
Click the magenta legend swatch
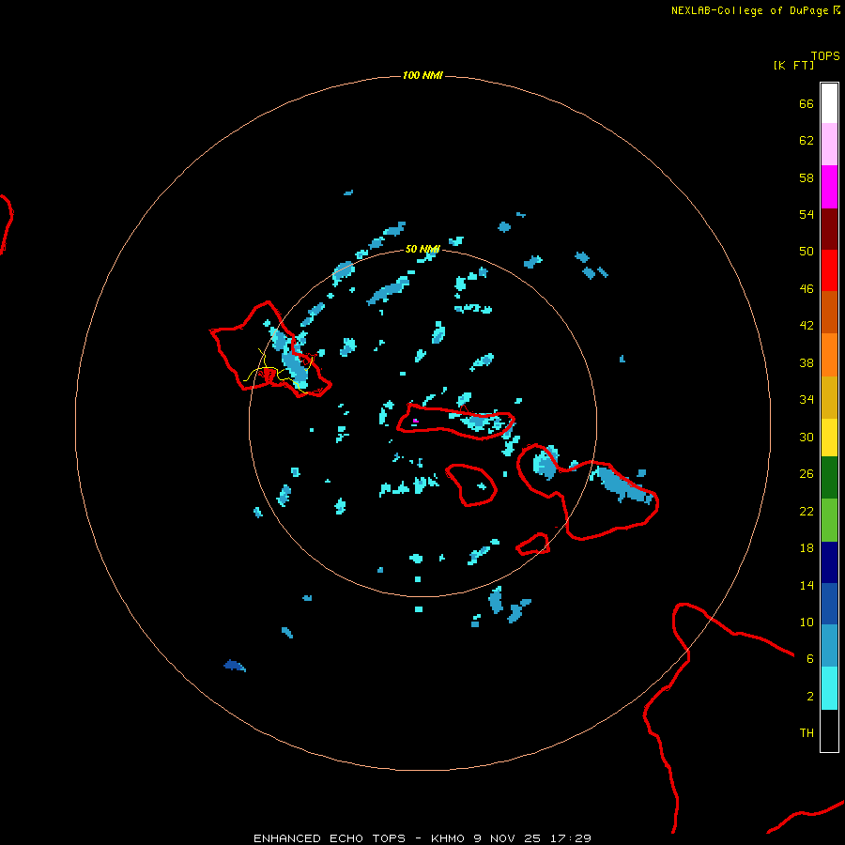click(829, 187)
